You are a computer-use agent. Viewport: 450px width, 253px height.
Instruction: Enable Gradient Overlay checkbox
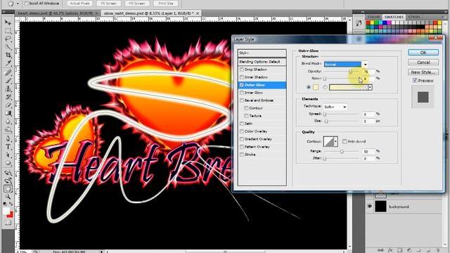(242, 139)
